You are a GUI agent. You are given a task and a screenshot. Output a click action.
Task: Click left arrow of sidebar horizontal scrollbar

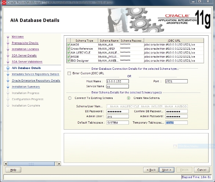[x=6, y=164]
